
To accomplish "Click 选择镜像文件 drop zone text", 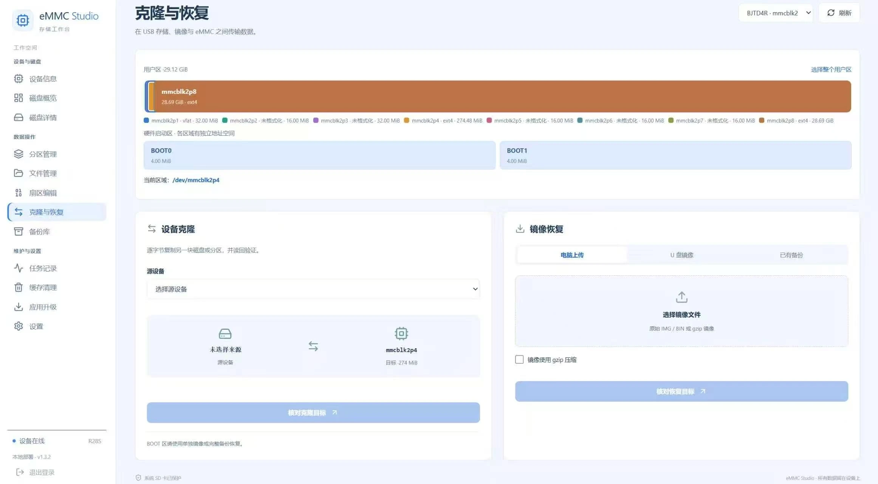I will [681, 315].
